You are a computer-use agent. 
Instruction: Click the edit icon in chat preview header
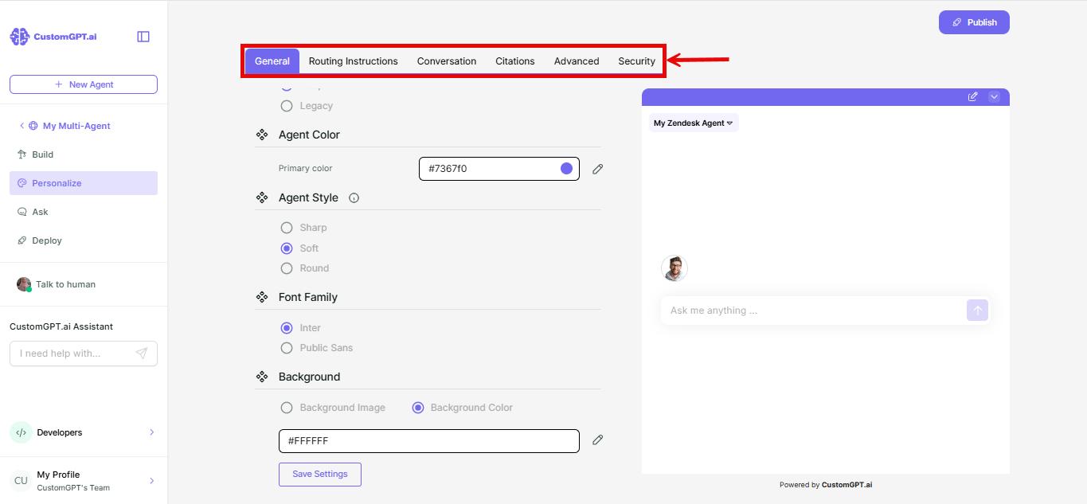pos(972,96)
